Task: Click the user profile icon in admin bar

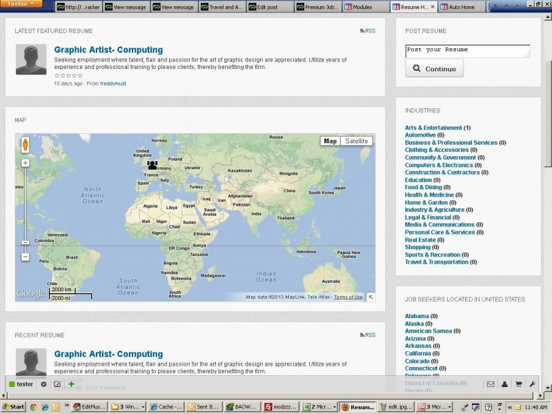Action: coord(504,384)
